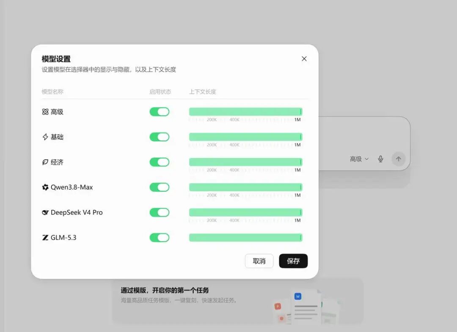Click the 1M mark under 经济 slider

click(297, 170)
